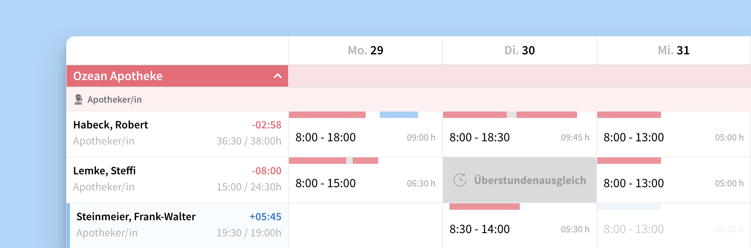This screenshot has height=248, width=751.
Task: Click the empty Monday cell for Steinmeier
Action: 365,226
